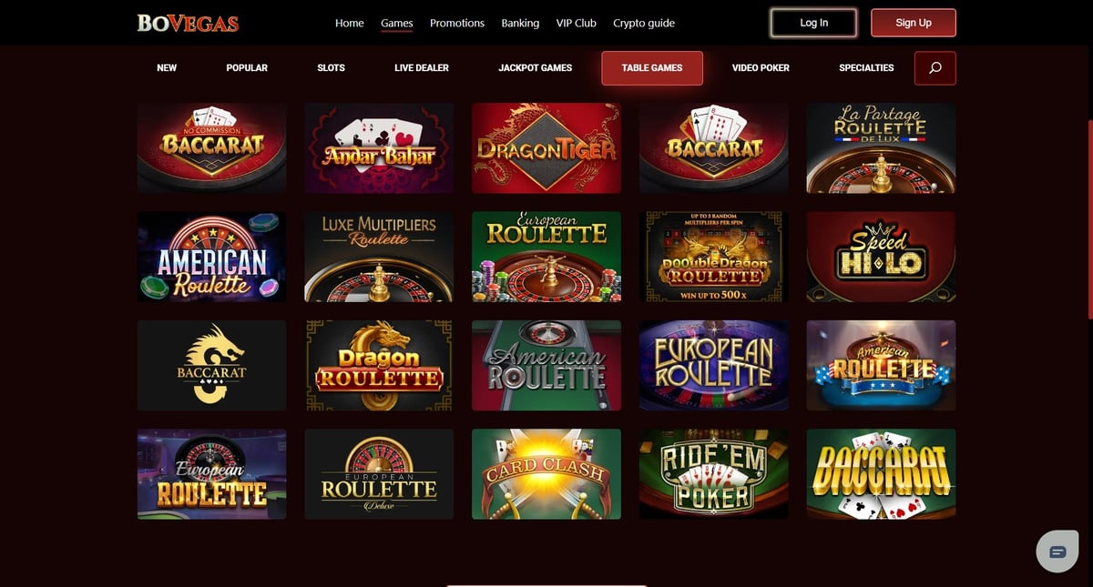The width and height of the screenshot is (1093, 587).
Task: Open the live chat bubble icon
Action: pyautogui.click(x=1057, y=552)
